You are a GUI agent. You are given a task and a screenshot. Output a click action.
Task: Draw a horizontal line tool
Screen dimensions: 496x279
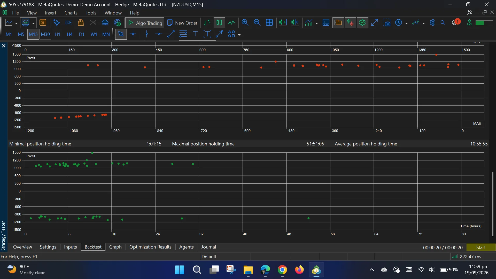point(159,34)
